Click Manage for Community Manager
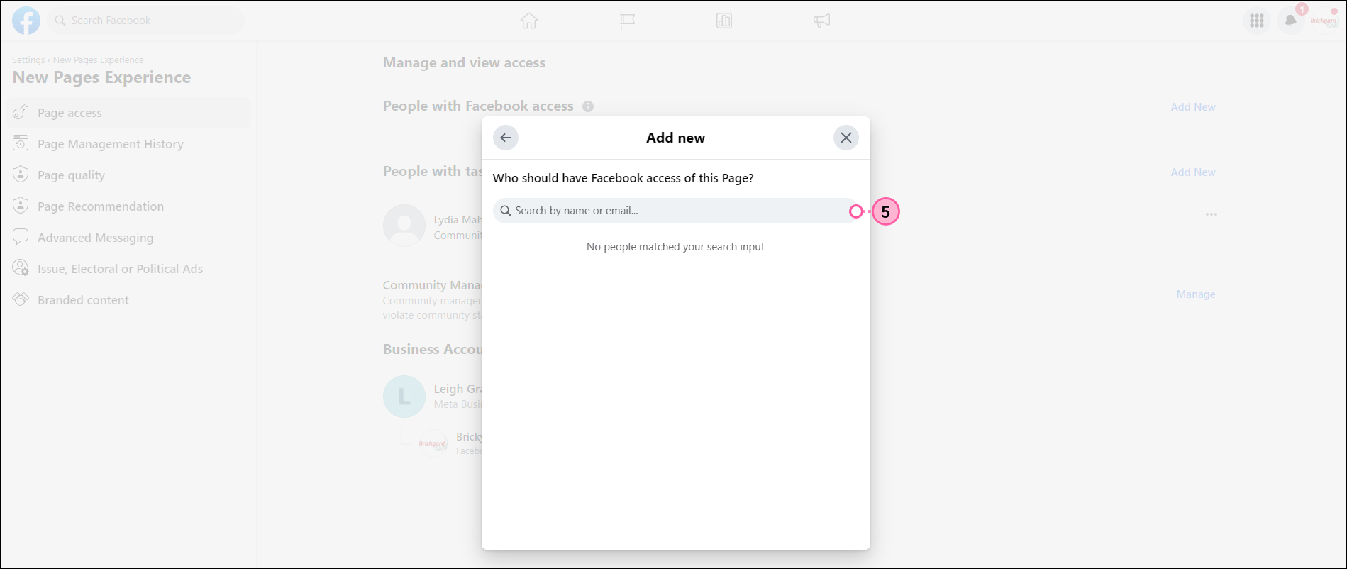 [1196, 294]
